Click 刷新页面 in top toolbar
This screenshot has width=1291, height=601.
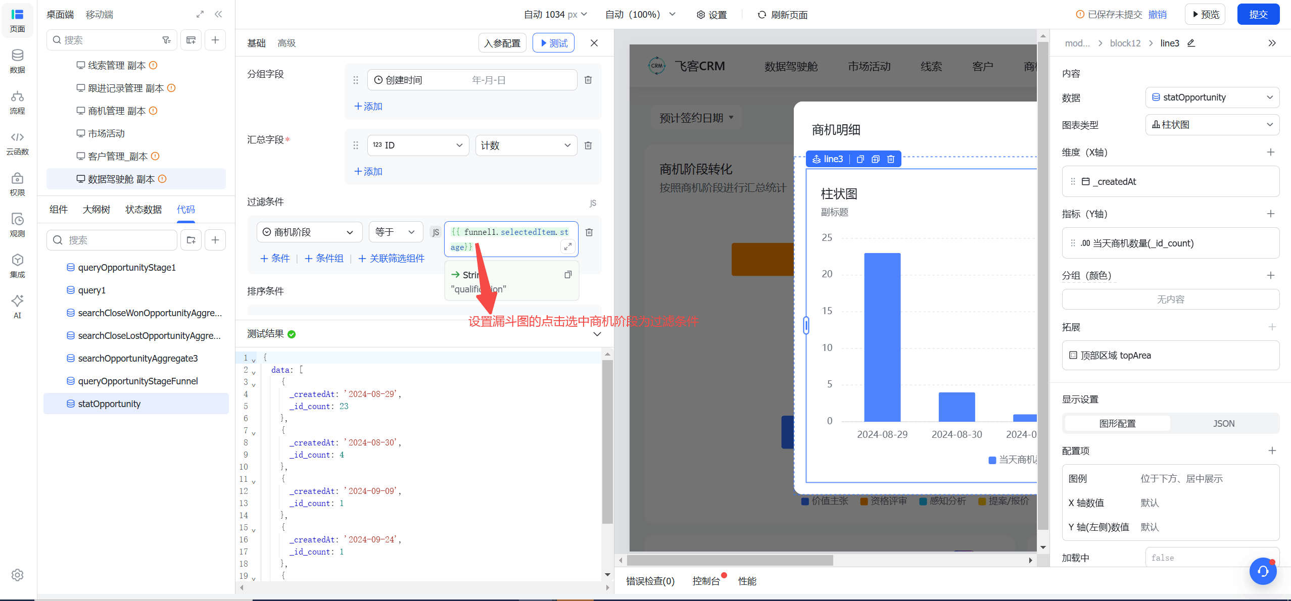pyautogui.click(x=782, y=15)
